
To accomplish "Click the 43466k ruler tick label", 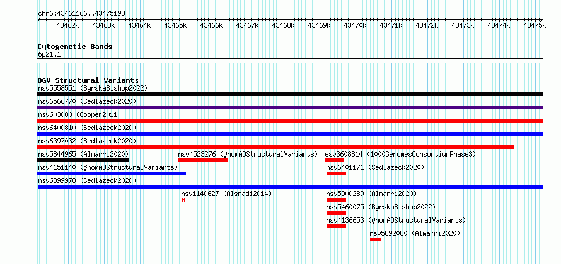I will coord(211,25).
